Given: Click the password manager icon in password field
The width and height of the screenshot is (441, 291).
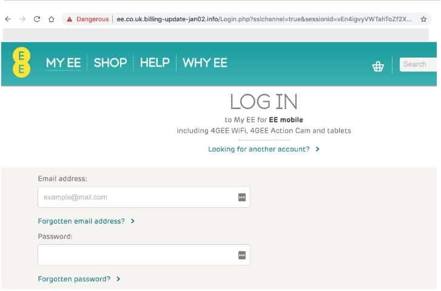Looking at the screenshot, I should (242, 255).
